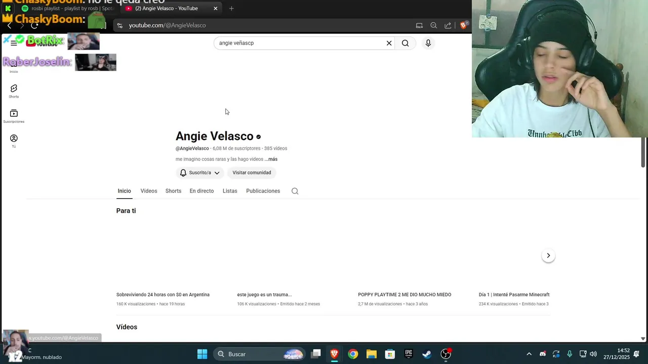
Task: Advance Para ti carousel with next arrow
Action: (548, 256)
